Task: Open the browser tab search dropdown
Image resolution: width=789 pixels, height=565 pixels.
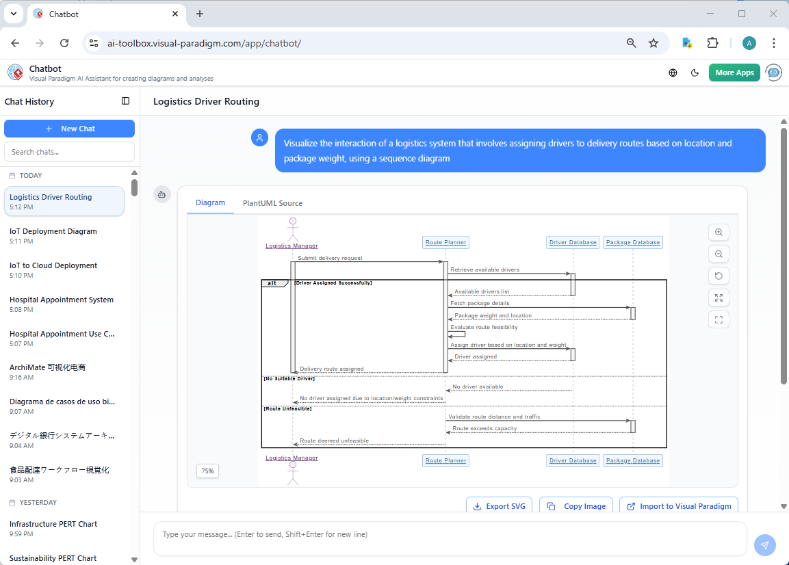Action: click(x=12, y=14)
